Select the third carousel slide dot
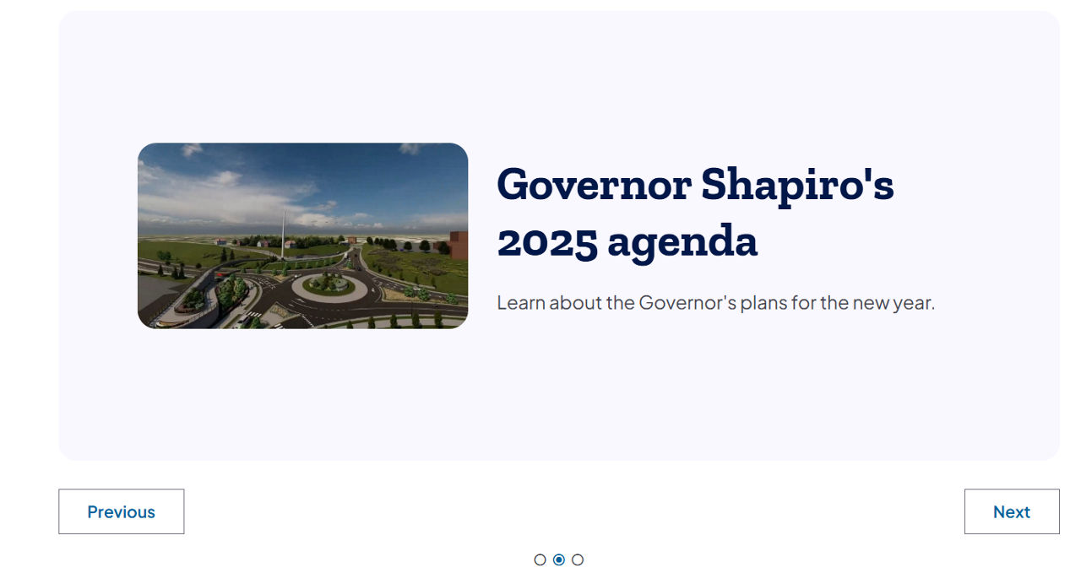The image size is (1081, 584). click(578, 560)
